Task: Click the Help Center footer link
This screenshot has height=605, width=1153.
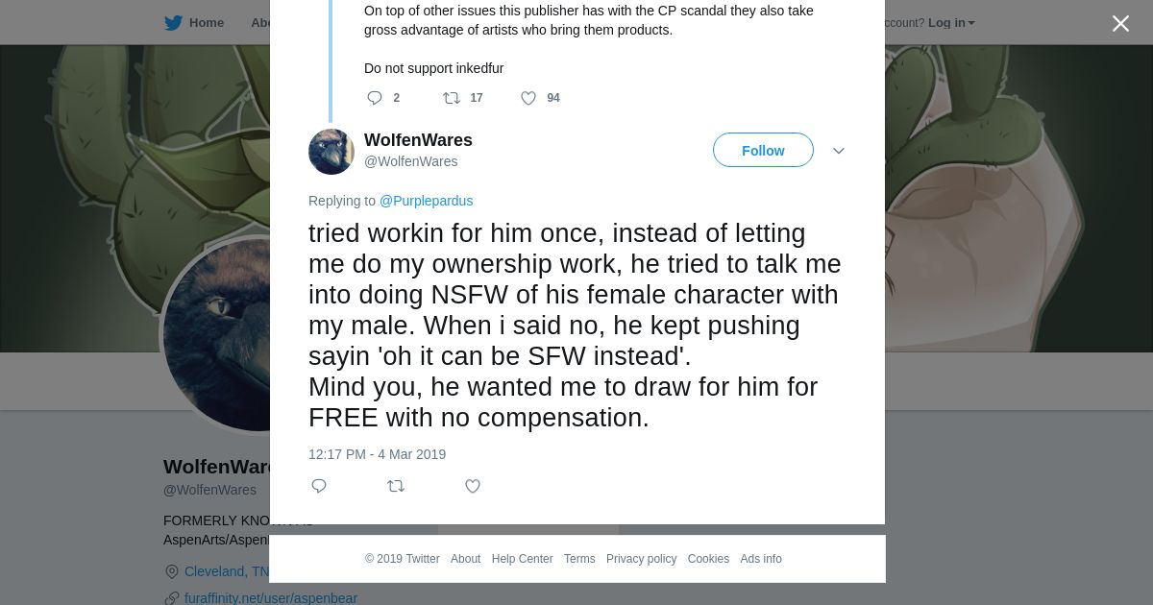Action: [x=522, y=559]
